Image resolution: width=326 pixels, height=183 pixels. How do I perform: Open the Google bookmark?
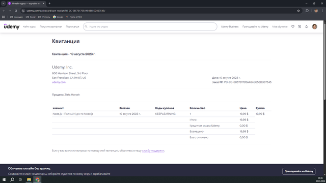point(58,17)
